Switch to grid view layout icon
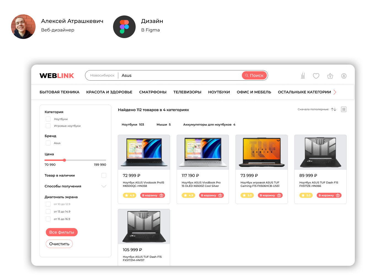 coord(344,109)
